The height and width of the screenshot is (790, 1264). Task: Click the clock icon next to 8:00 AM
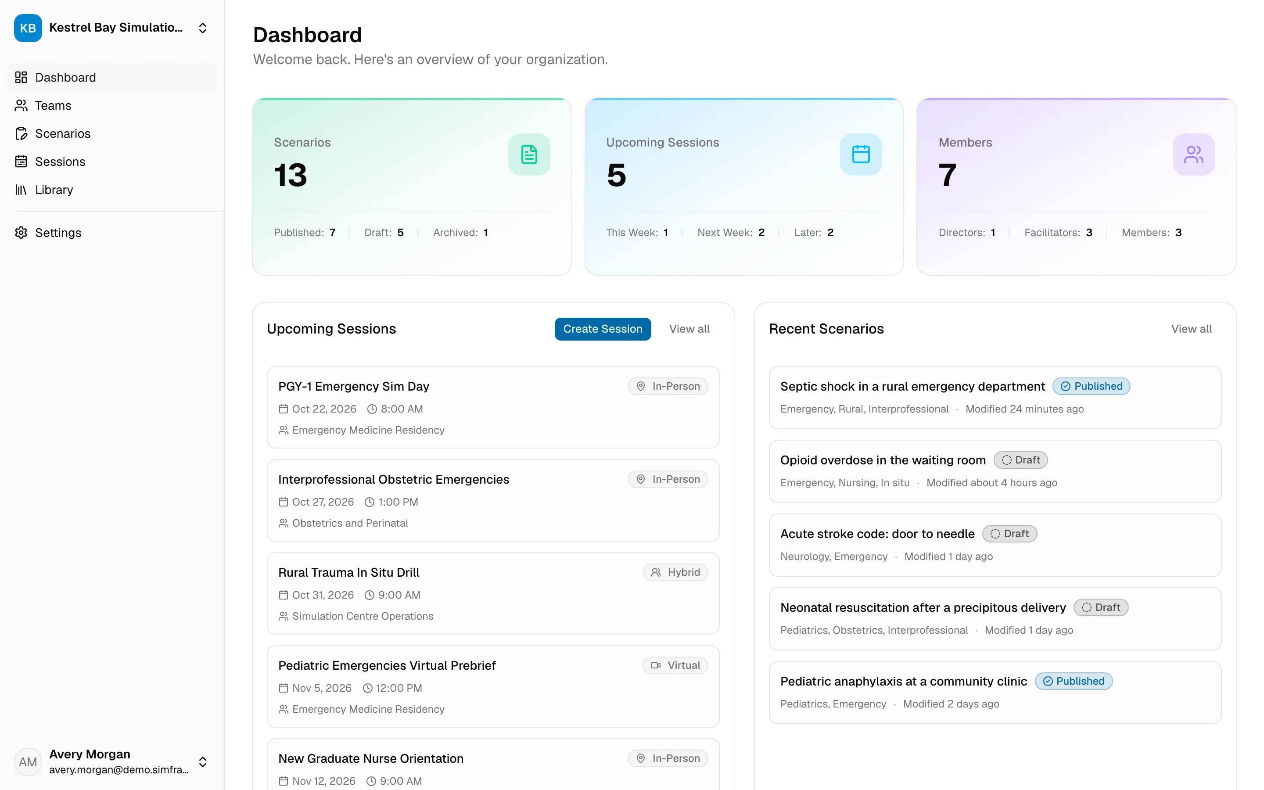pos(372,409)
